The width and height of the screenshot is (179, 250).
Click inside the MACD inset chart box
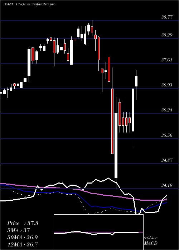(x=98, y=232)
